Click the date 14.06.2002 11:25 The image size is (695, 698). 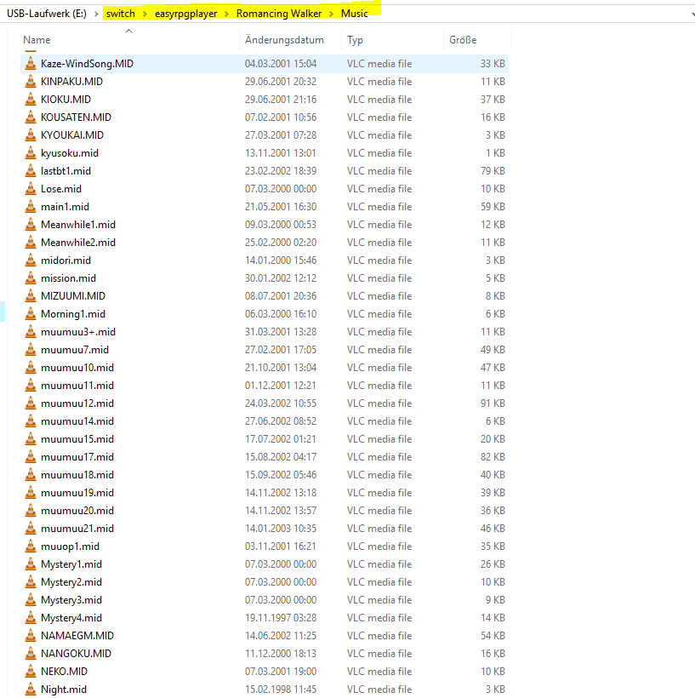(x=281, y=635)
